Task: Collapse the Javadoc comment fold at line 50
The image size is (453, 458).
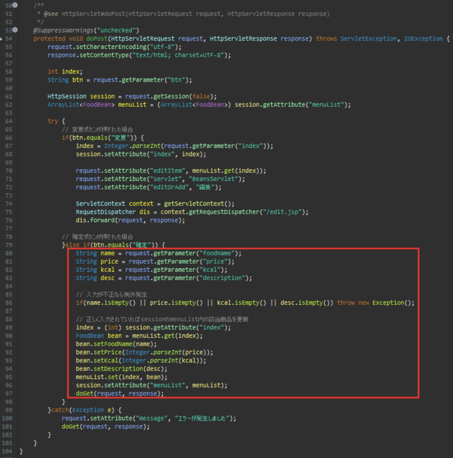Action: [15, 5]
